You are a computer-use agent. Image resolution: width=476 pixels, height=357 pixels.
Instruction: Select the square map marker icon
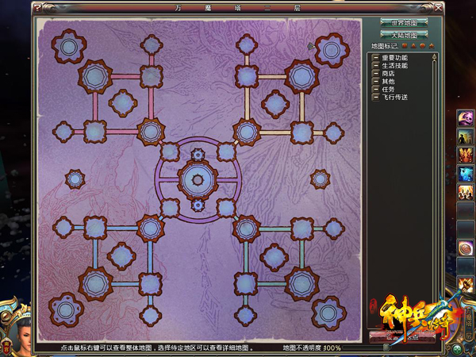pos(405,46)
